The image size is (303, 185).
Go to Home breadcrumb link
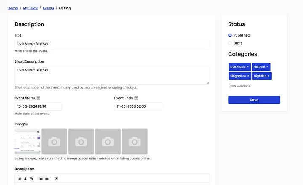(x=13, y=8)
